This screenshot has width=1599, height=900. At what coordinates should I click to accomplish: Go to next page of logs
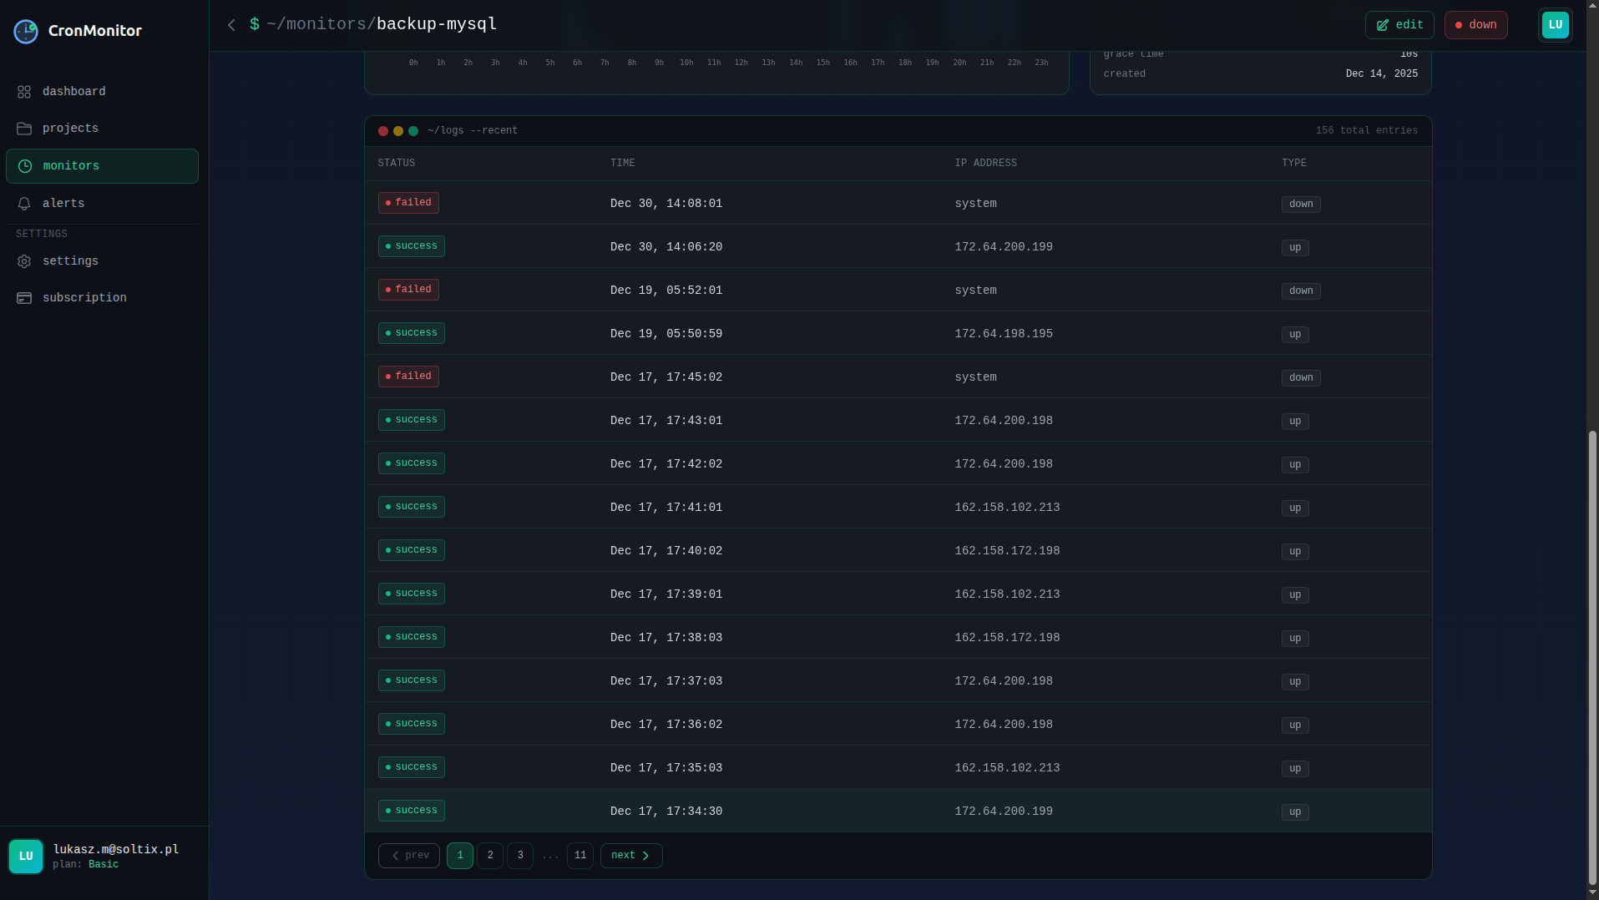coord(631,855)
